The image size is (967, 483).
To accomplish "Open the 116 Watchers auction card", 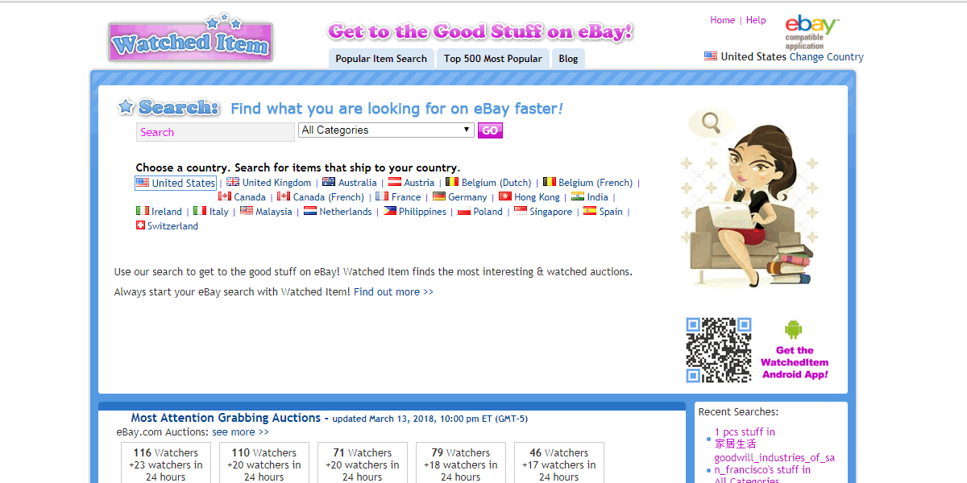I will (165, 463).
